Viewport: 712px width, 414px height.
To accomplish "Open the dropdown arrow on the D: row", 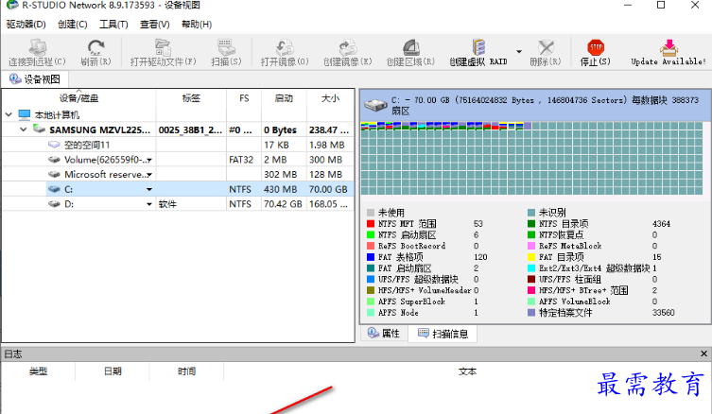I will [149, 204].
